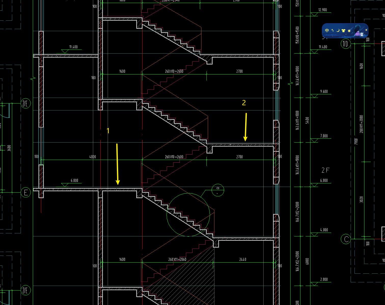Screen dimensions: 385x305
Task: Toggle the moon half/full-width IME icon
Action: (338, 30)
